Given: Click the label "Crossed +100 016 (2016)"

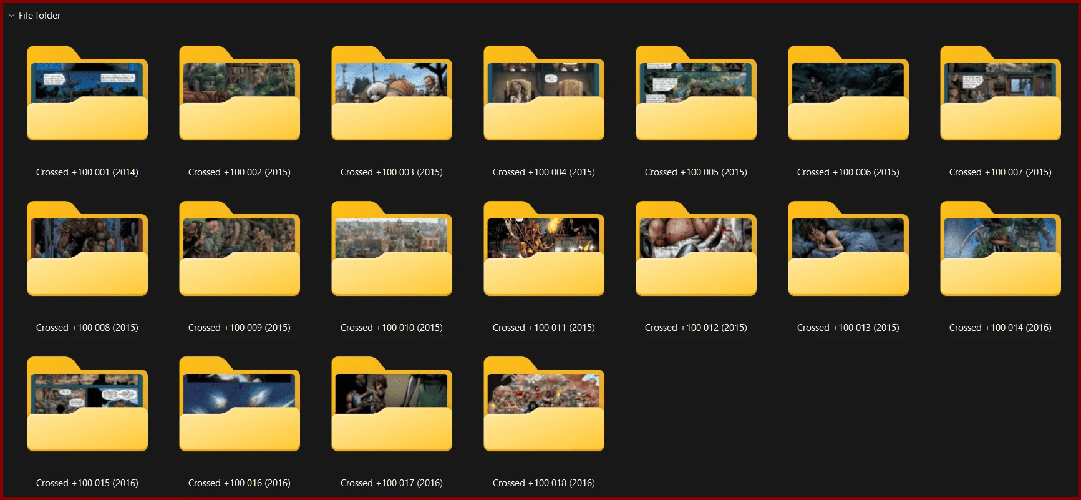Looking at the screenshot, I should 240,483.
